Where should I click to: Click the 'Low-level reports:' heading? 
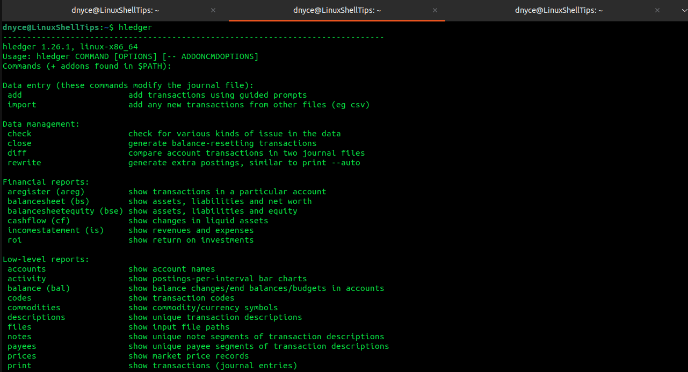46,259
